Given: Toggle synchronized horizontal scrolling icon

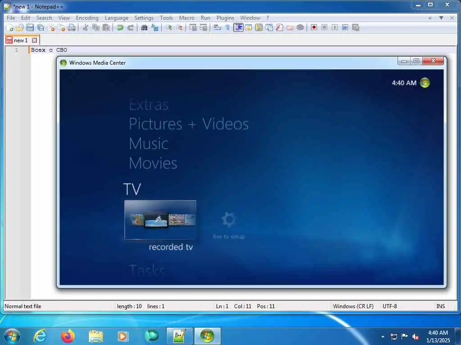Looking at the screenshot, I should pos(203,27).
